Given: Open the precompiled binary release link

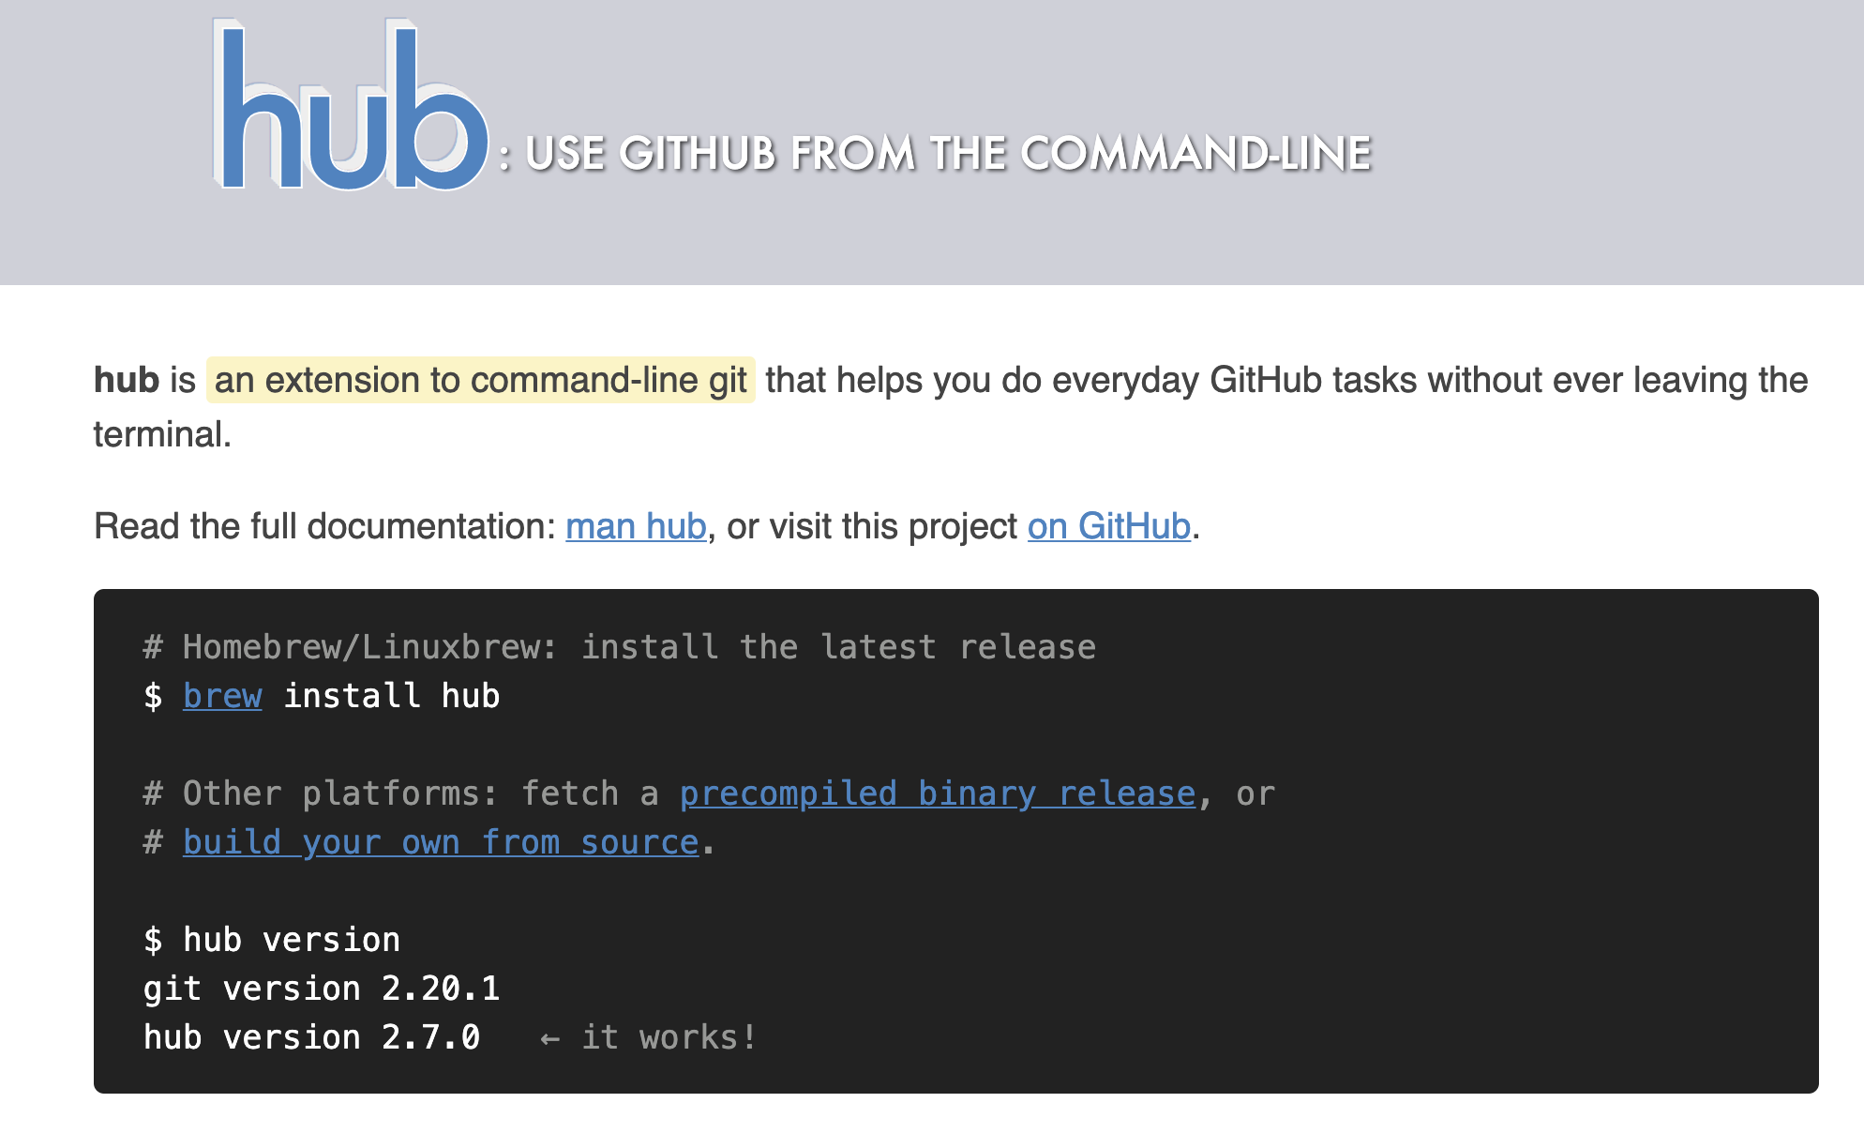Looking at the screenshot, I should 938,793.
